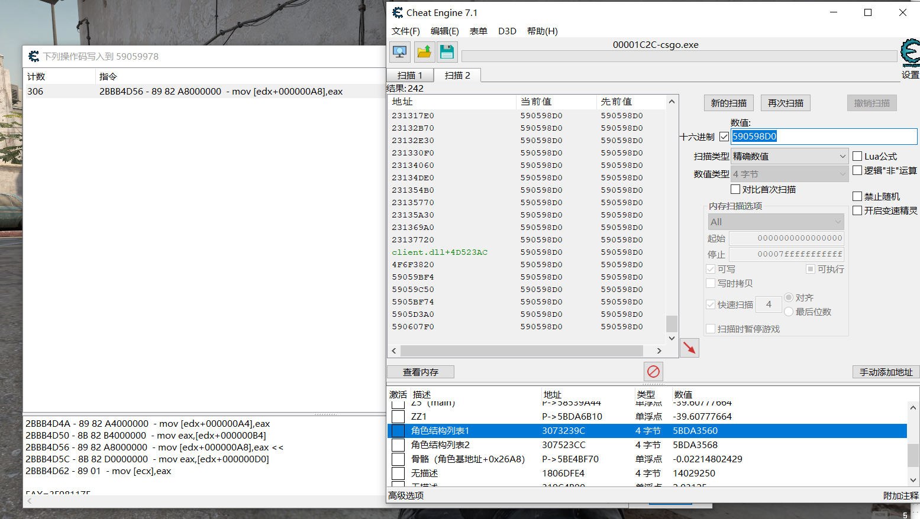The width and height of the screenshot is (920, 519).
Task: Select the 无描述 entry with value 14029250
Action: (x=647, y=473)
